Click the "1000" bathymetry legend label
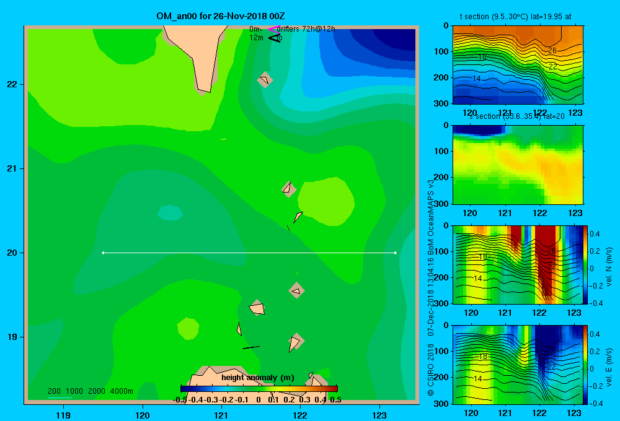The width and height of the screenshot is (620, 421). pyautogui.click(x=74, y=391)
